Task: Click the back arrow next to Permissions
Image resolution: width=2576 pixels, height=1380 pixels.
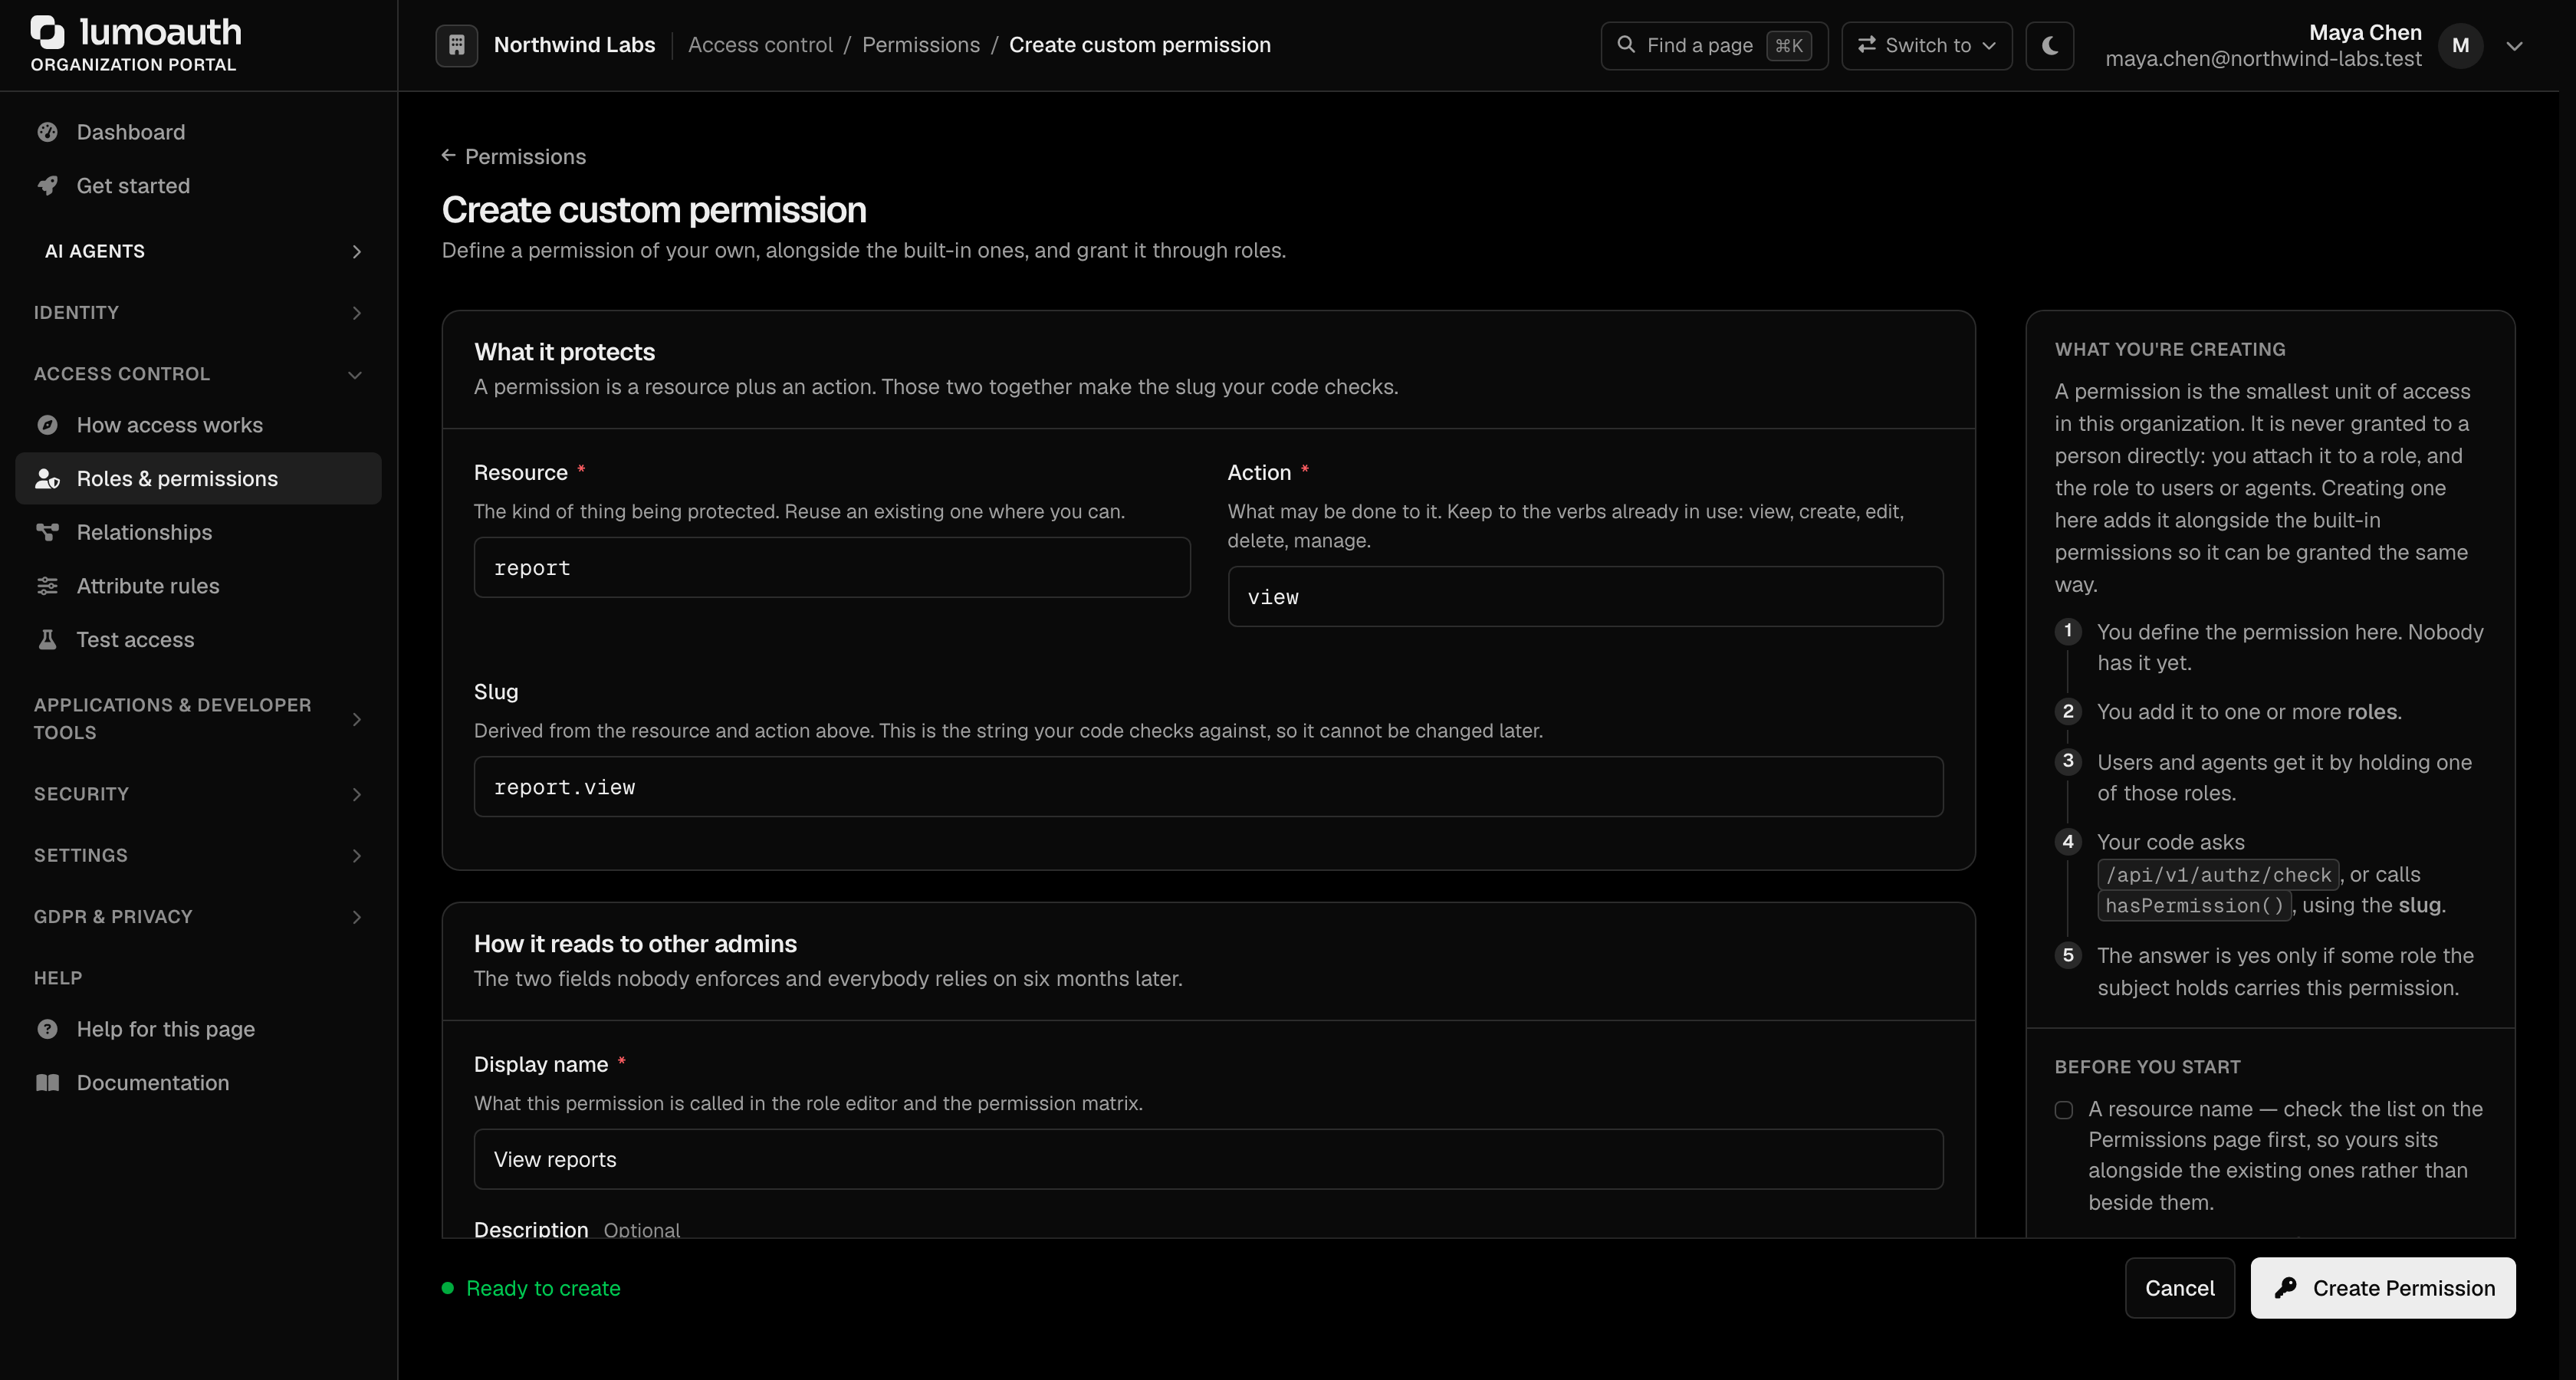Action: pos(448,156)
